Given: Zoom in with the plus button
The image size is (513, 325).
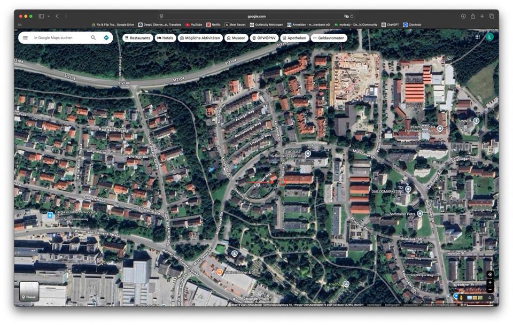Looking at the screenshot, I should 490,282.
